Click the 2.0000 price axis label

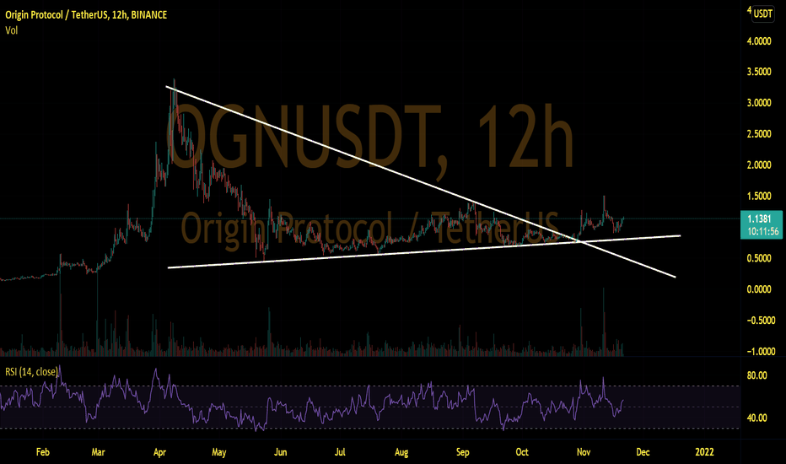pos(759,165)
